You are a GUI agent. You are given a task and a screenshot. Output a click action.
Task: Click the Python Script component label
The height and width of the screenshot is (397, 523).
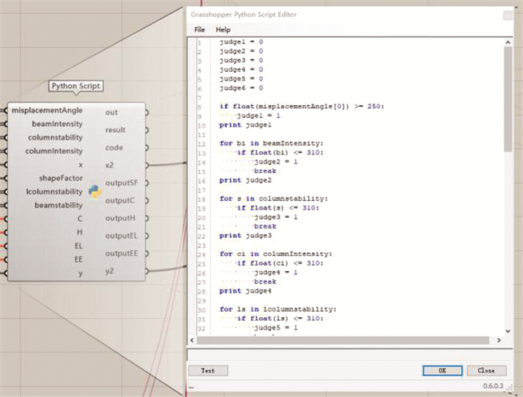tap(75, 87)
